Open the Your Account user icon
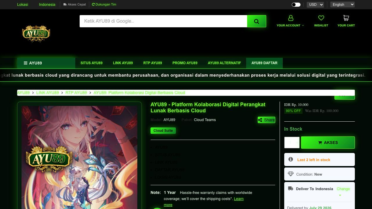The width and height of the screenshot is (372, 209). click(x=291, y=18)
